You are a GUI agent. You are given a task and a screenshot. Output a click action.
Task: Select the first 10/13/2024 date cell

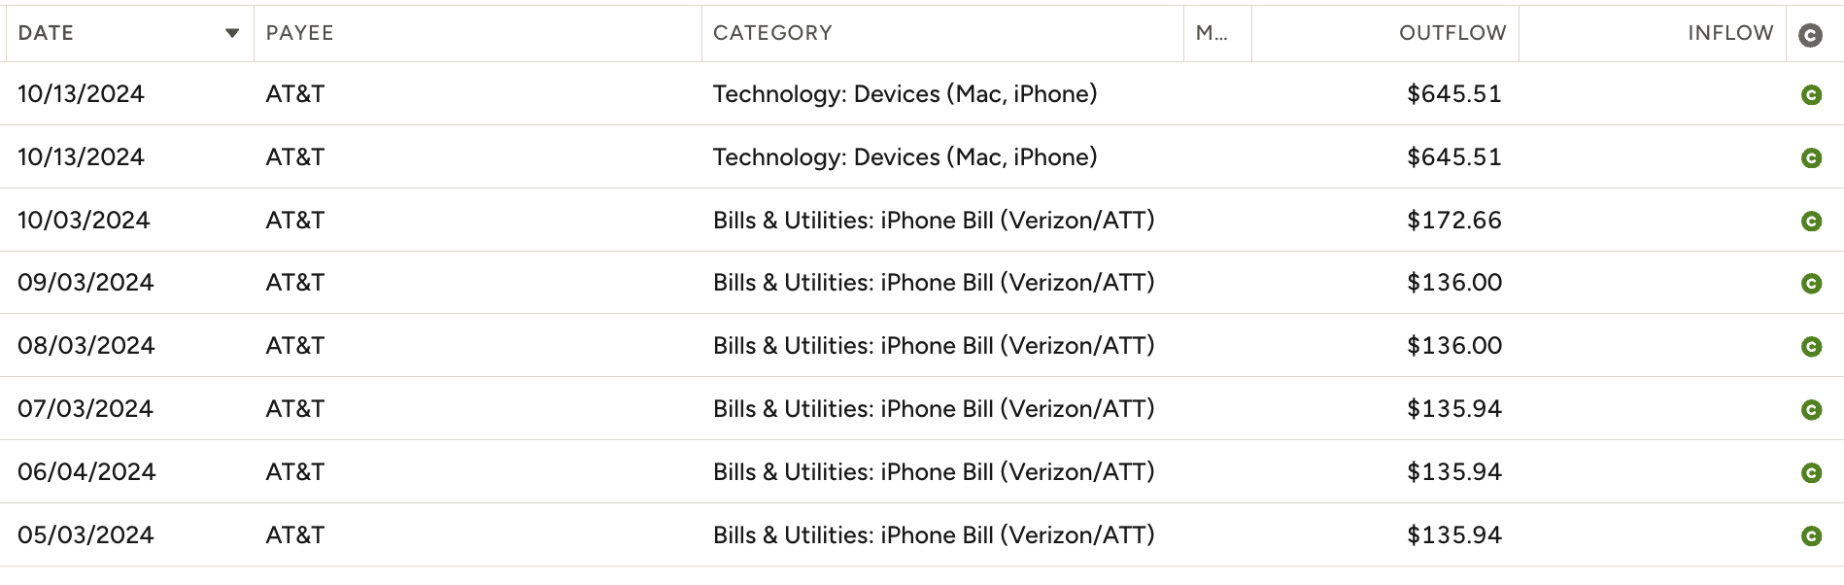click(81, 94)
